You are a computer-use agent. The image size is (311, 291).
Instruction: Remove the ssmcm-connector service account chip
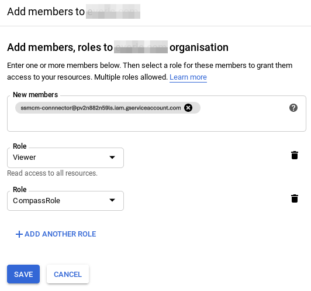(188, 108)
